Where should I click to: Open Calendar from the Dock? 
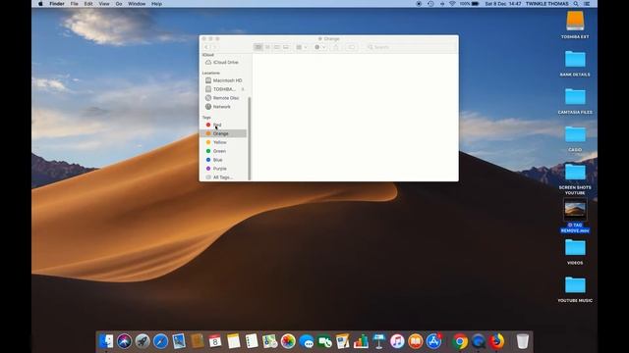pos(215,341)
